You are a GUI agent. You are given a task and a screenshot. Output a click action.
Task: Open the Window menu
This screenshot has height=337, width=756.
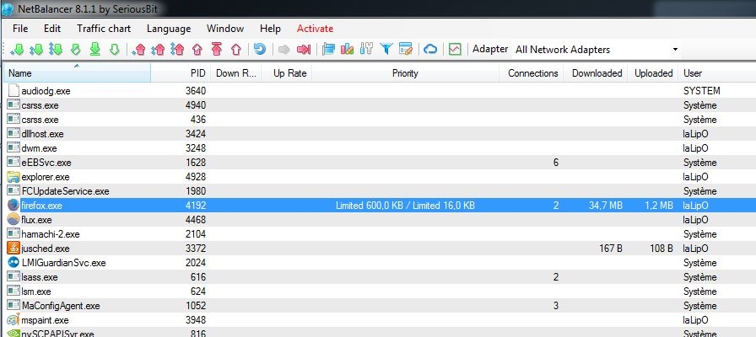click(225, 29)
